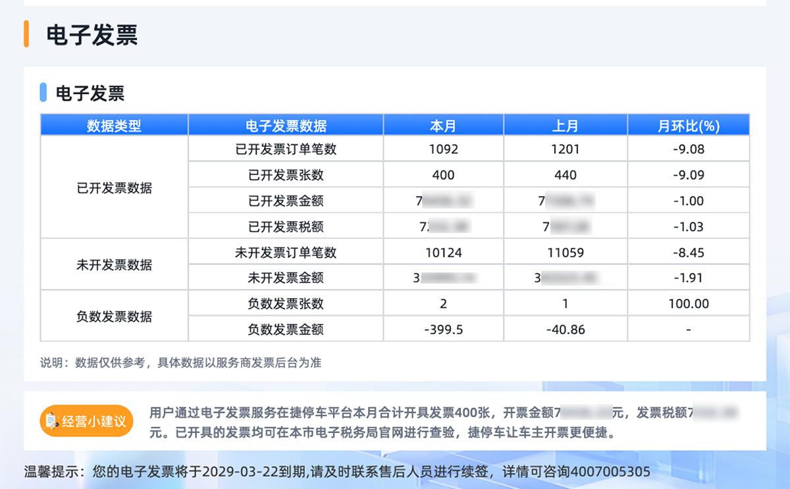This screenshot has width=790, height=489.
Task: Select the 月环比(%) column header
Action: pos(688,124)
